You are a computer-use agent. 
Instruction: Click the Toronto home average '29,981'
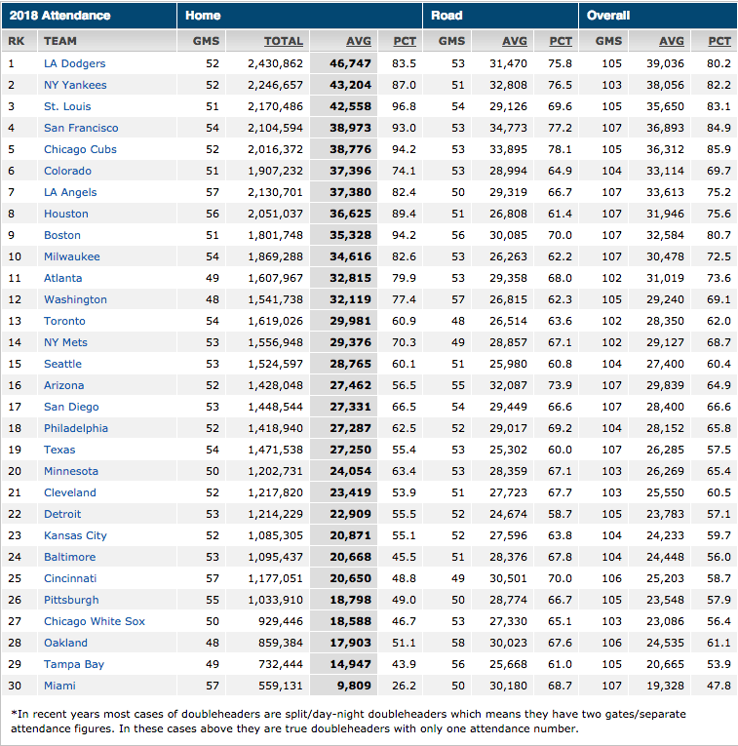[x=350, y=321]
